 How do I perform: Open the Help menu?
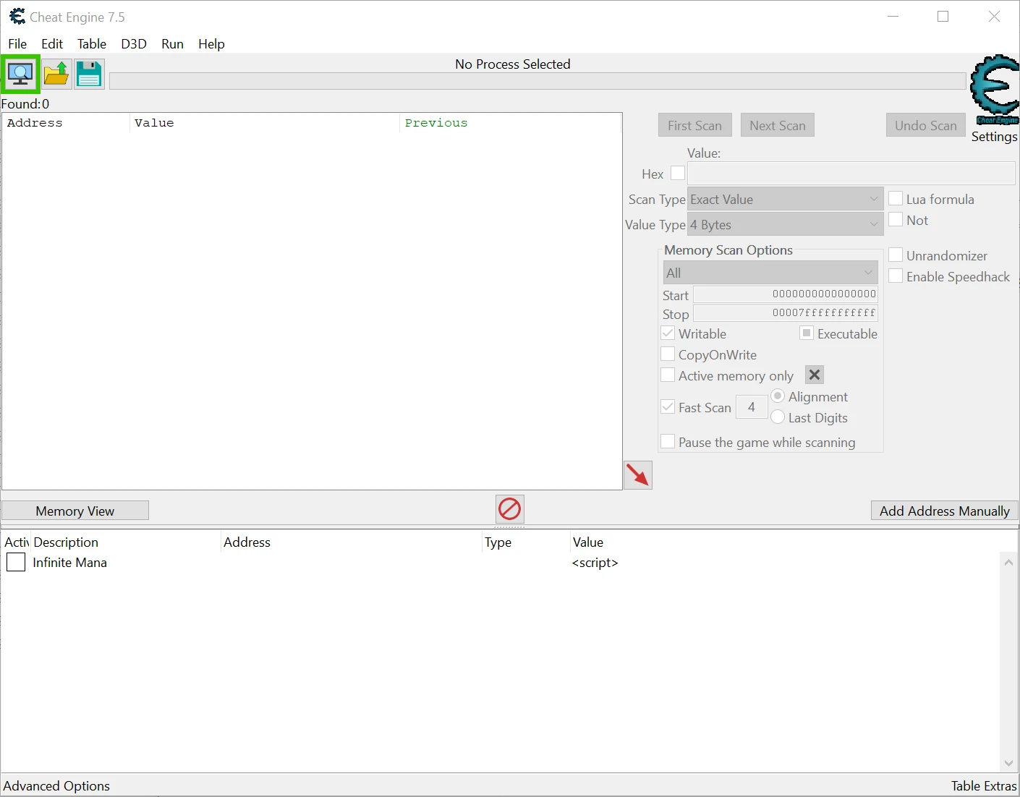[211, 43]
